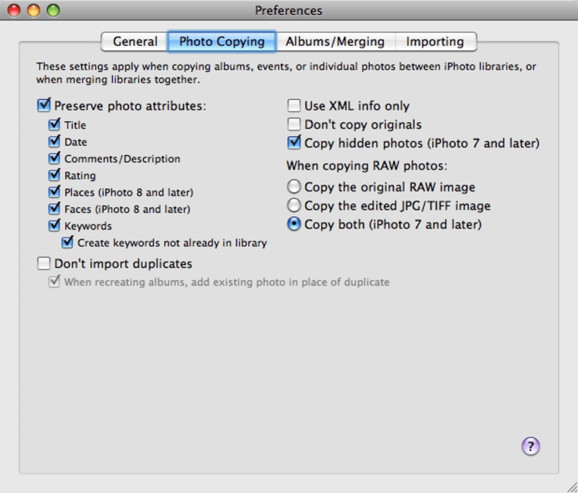The height and width of the screenshot is (493, 578).
Task: Toggle the Keywords checkbox
Action: [x=54, y=226]
